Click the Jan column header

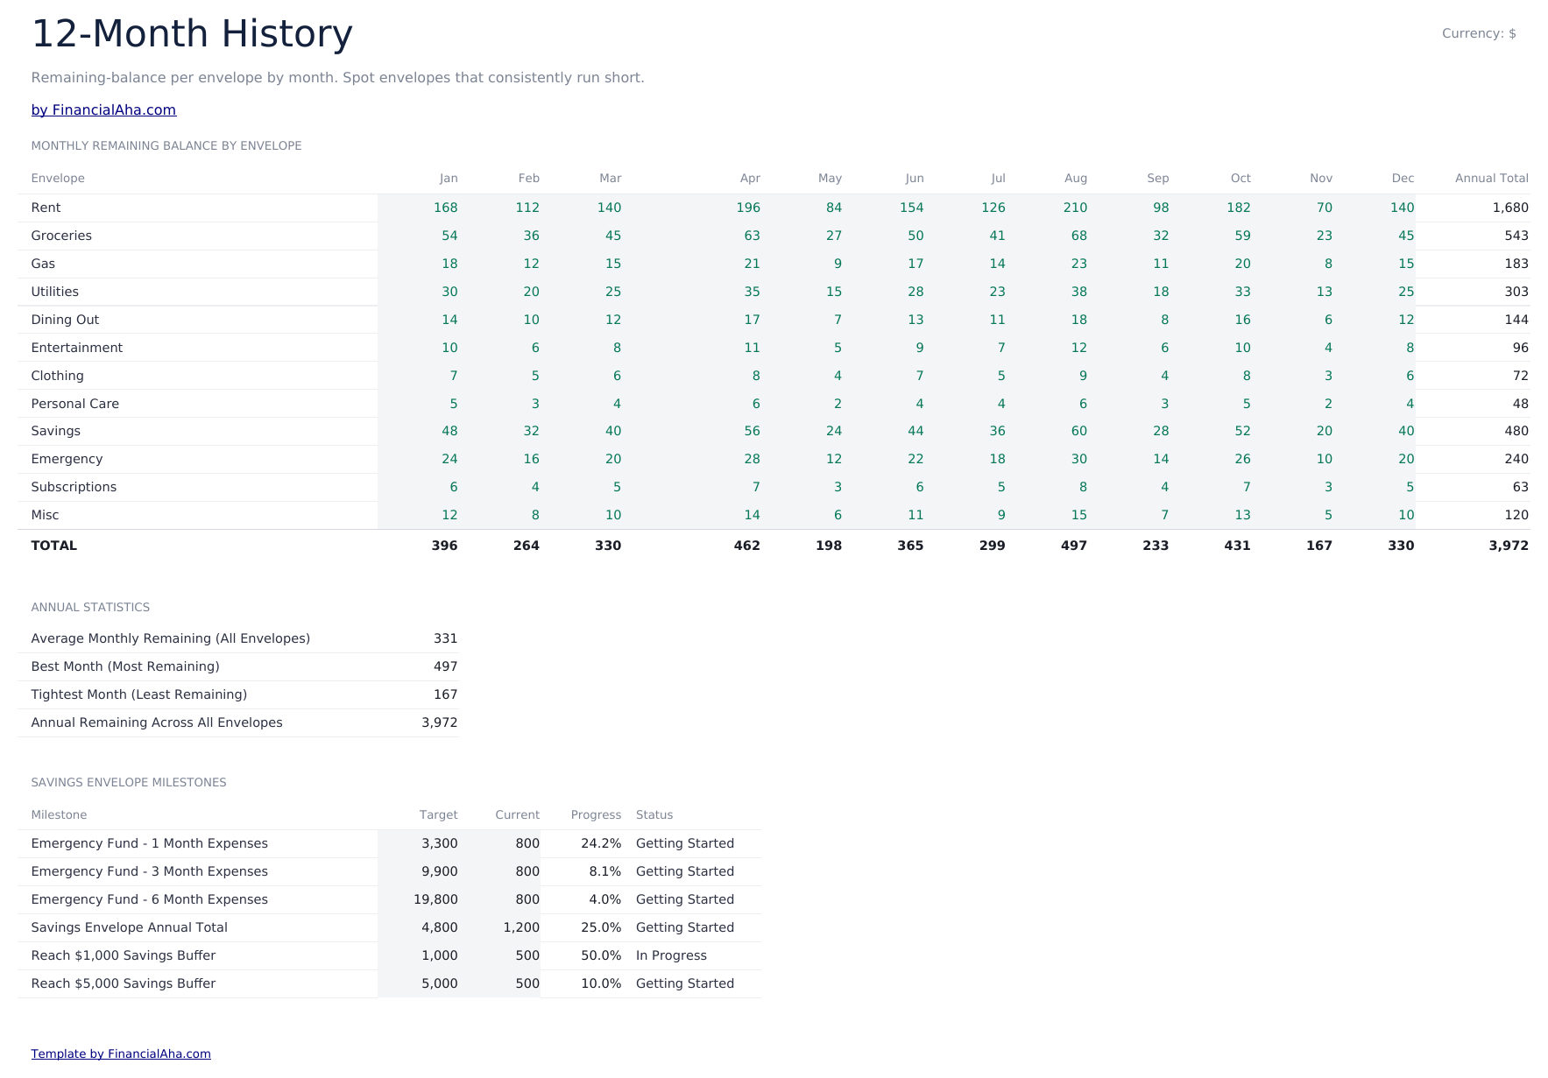[449, 178]
